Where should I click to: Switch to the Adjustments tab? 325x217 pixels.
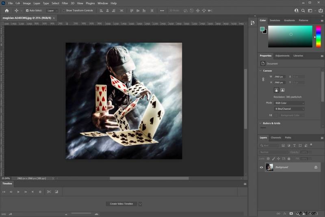[282, 56]
